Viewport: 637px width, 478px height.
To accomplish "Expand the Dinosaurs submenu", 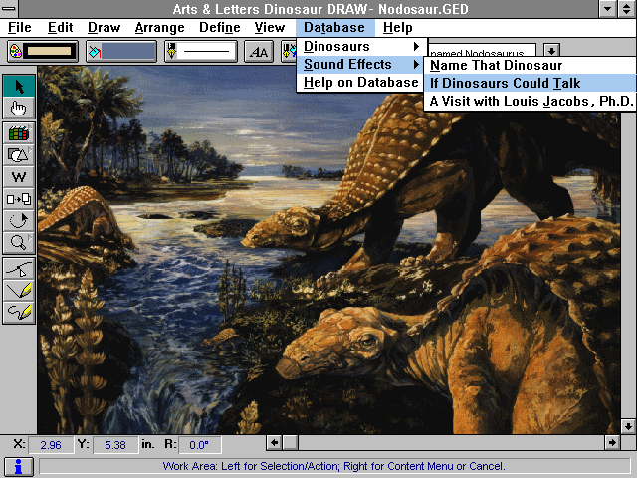I will 361,47.
